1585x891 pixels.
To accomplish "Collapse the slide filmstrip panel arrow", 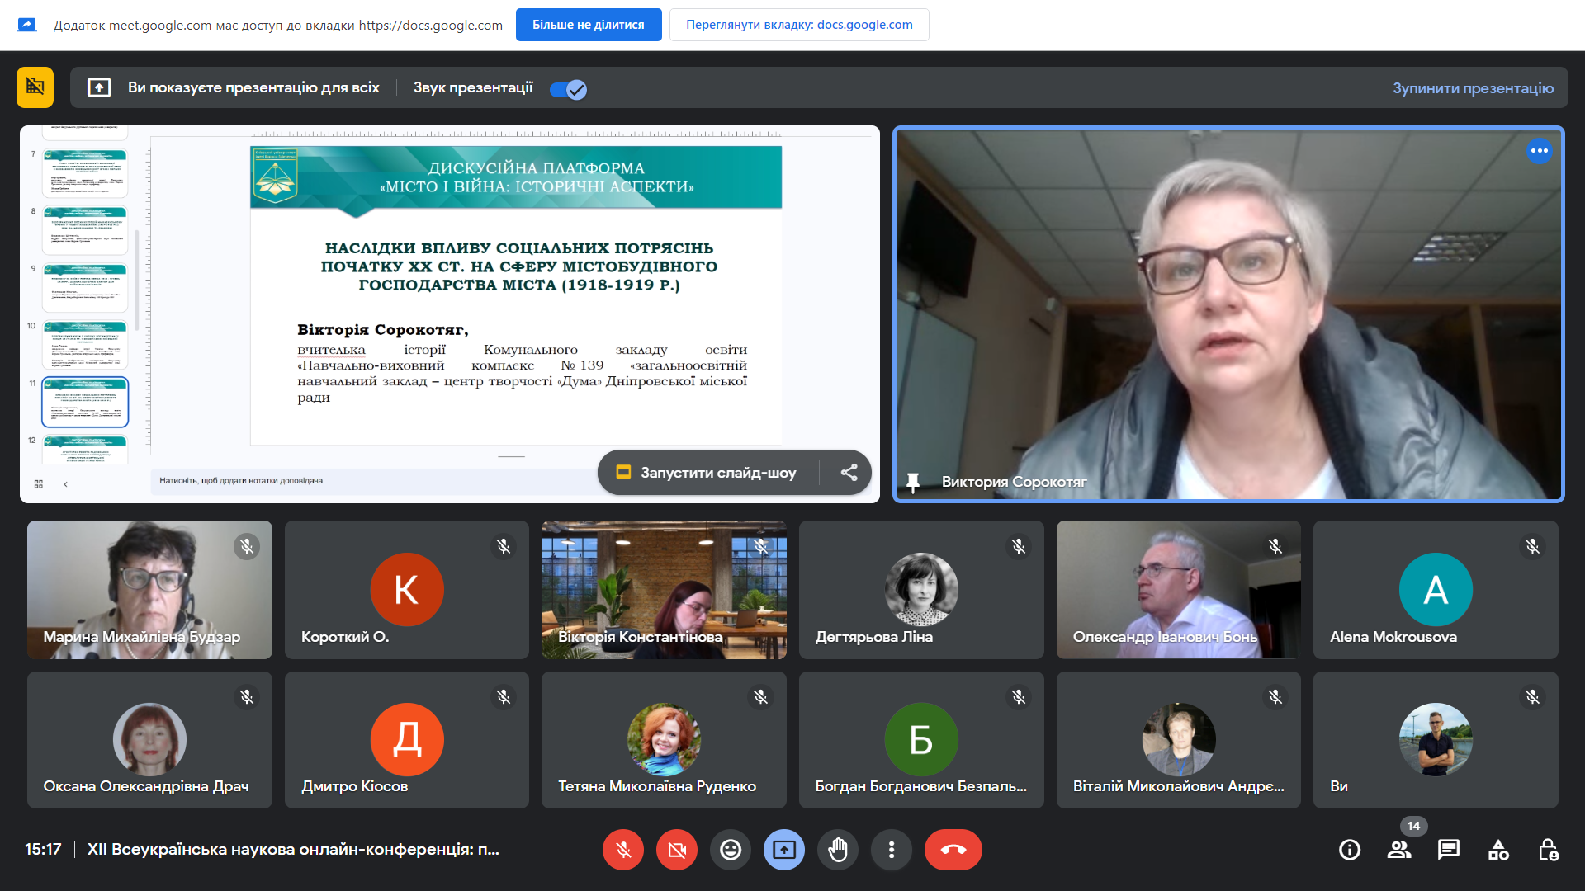I will tap(65, 484).
